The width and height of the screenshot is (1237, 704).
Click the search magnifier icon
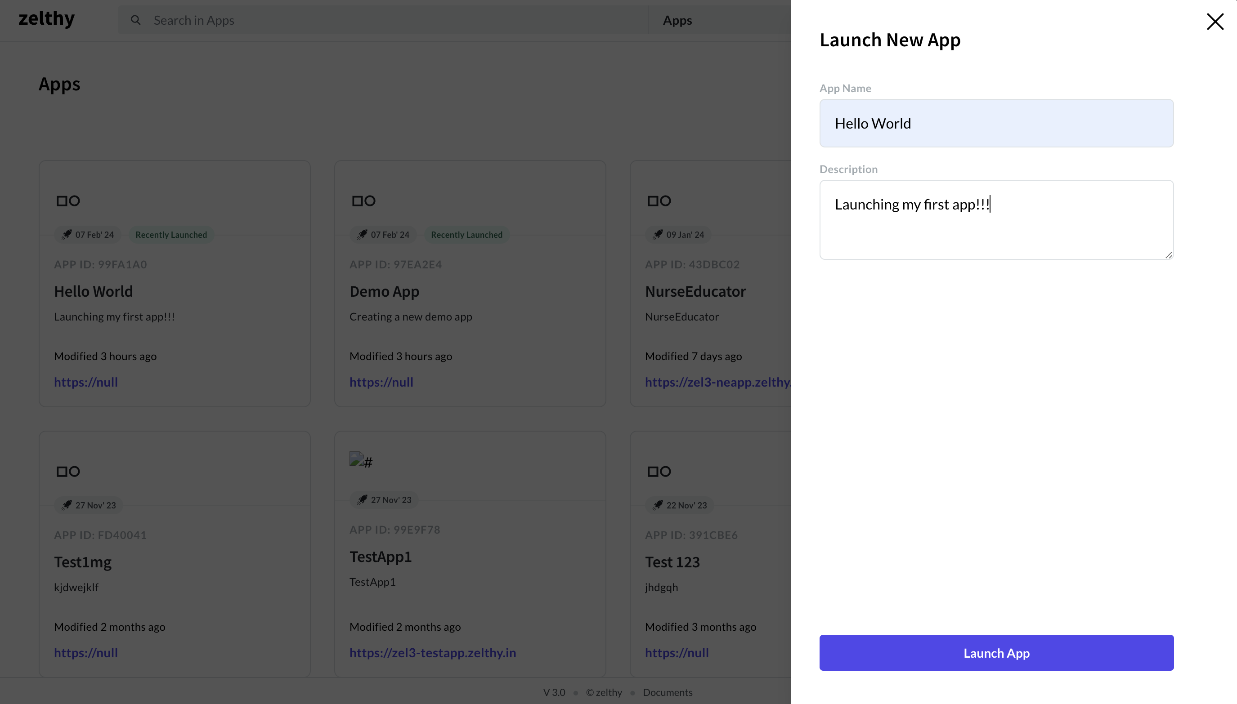coord(136,20)
